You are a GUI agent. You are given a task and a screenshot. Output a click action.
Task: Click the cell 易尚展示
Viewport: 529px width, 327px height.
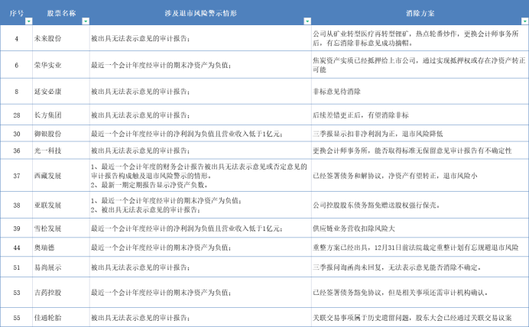point(61,267)
